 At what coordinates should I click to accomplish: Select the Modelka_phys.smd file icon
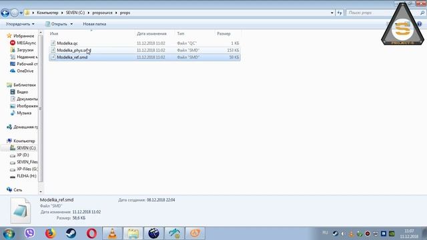click(x=53, y=50)
